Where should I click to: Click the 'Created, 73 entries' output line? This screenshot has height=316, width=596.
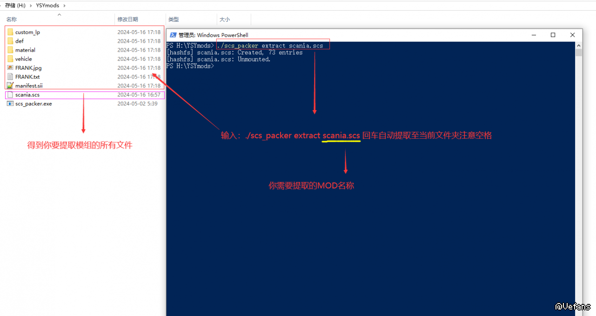pos(235,53)
